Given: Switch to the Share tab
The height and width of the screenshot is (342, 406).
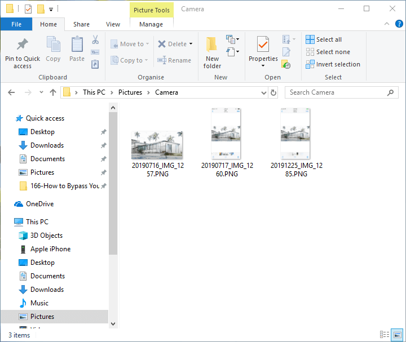Looking at the screenshot, I should pos(81,24).
